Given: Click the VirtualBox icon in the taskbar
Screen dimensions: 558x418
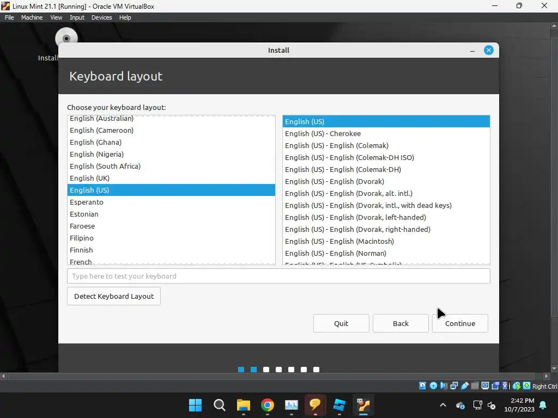Looking at the screenshot, I should tap(363, 405).
